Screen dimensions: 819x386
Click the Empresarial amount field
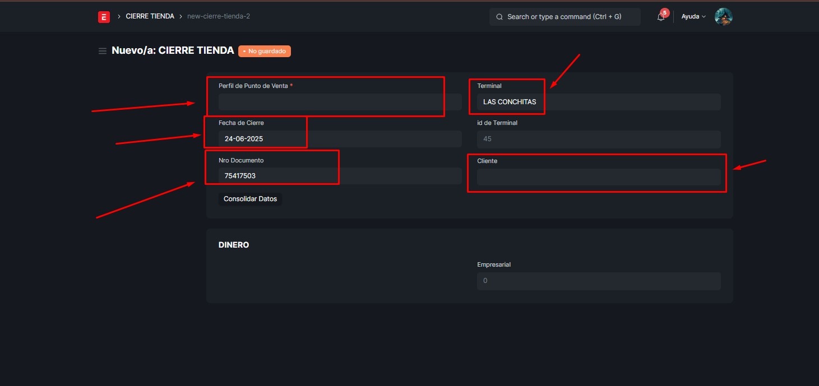click(598, 281)
